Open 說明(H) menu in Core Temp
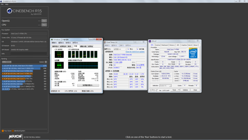The height and width of the screenshot is (140, 248). (128, 46)
